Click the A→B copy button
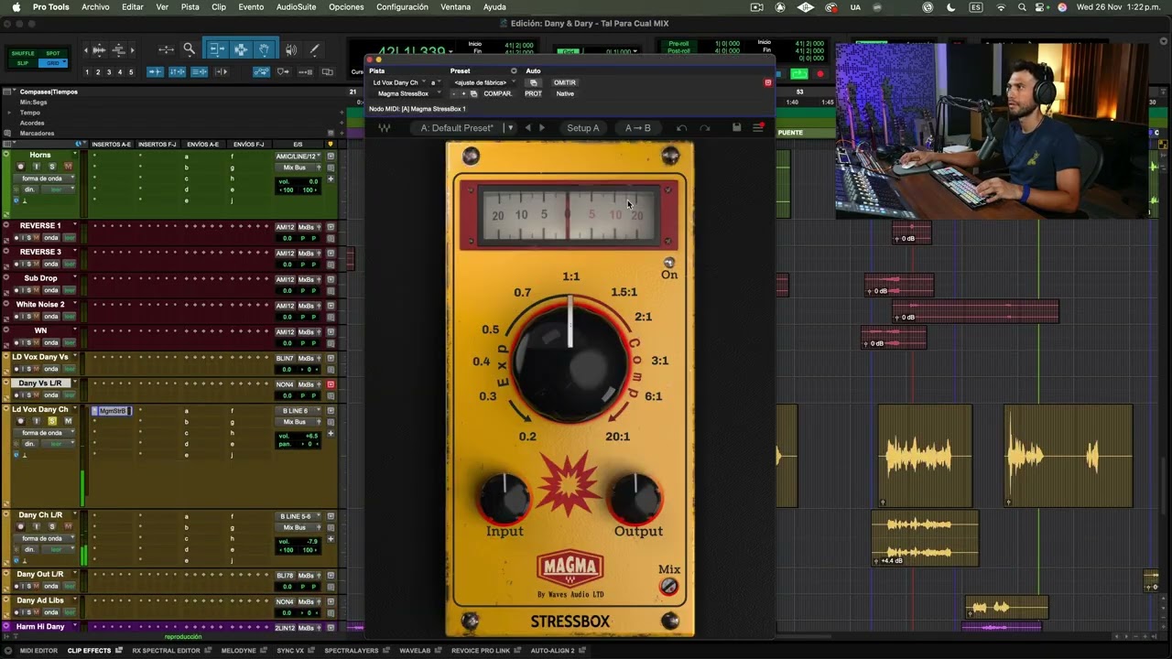 point(637,128)
